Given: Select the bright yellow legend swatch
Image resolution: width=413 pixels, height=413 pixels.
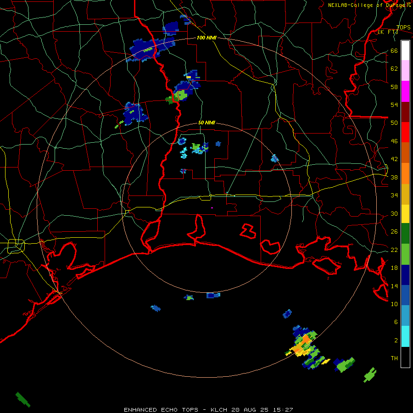Looking at the screenshot, I should [405, 213].
